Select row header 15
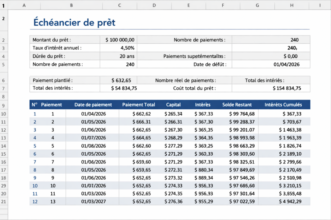Viewport: 331px width, 220px height. [4, 154]
